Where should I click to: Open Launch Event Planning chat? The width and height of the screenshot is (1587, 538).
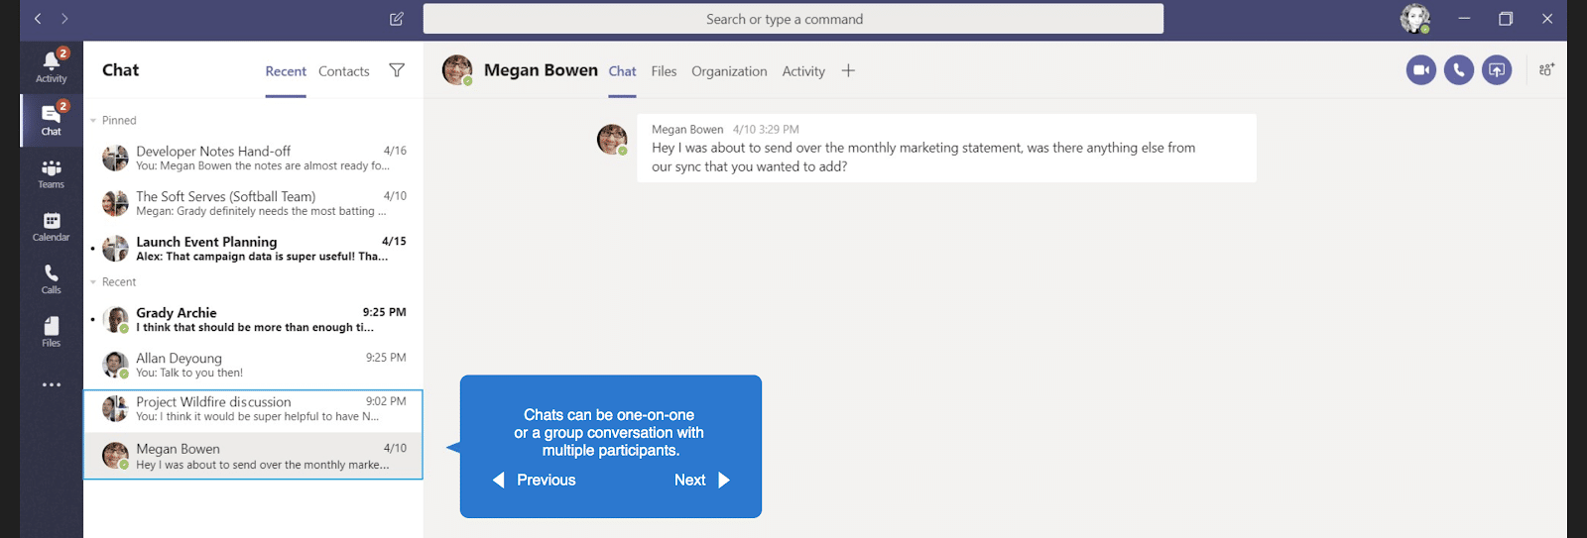coord(254,248)
